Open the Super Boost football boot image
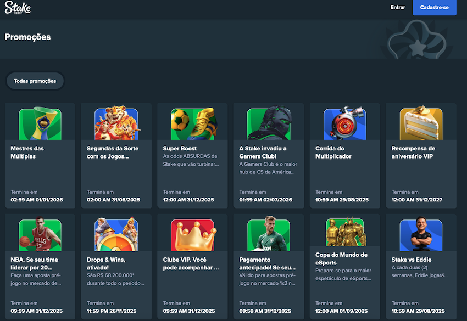 coord(193,123)
